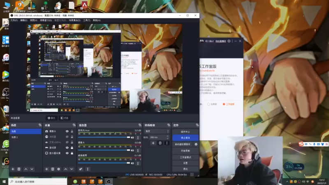Open the 工具(T) menu in OBS
This screenshot has width=329, height=185.
point(87,20)
